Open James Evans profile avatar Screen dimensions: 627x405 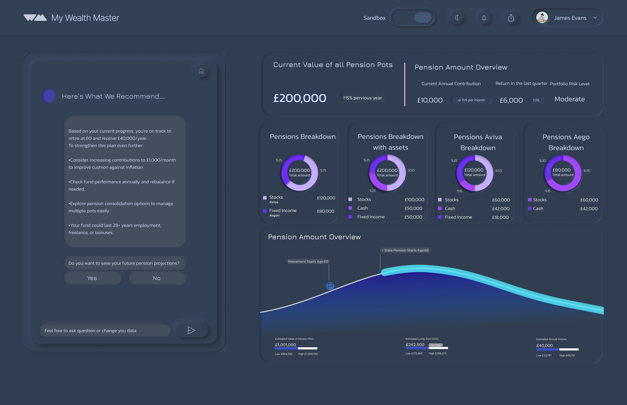(x=542, y=18)
